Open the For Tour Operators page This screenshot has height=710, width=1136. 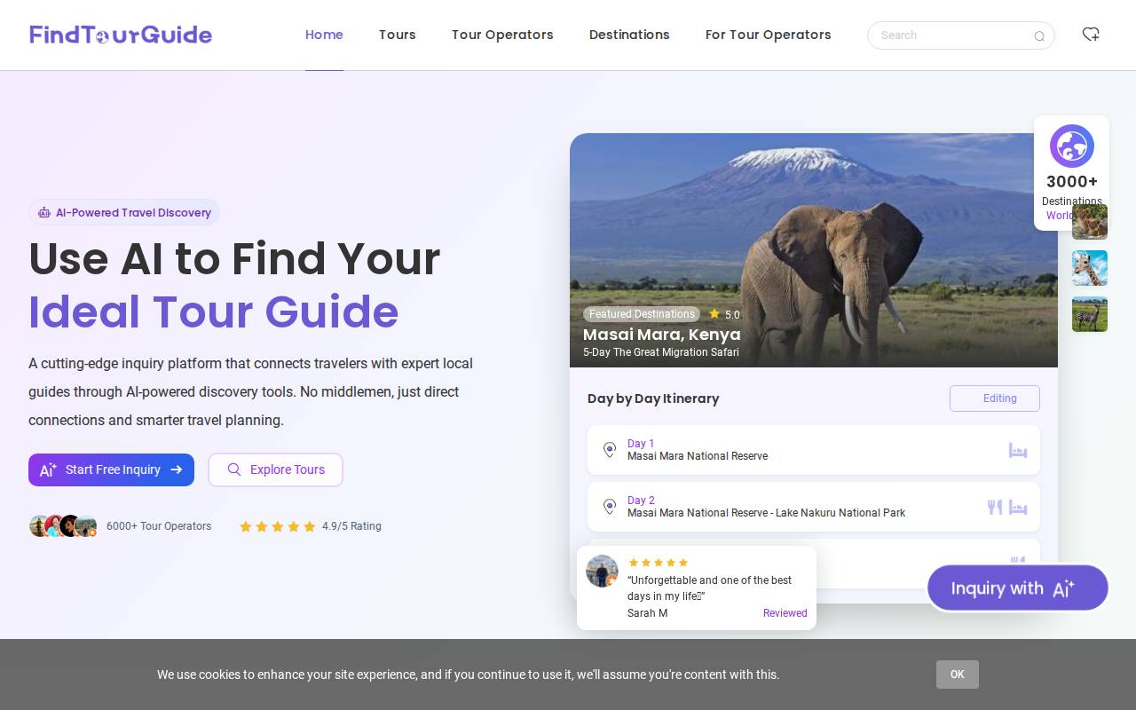(768, 35)
